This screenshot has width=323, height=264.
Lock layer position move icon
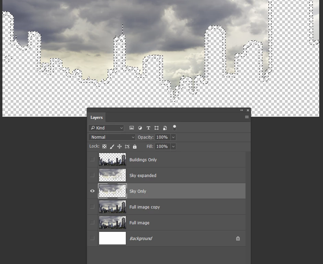[119, 147]
